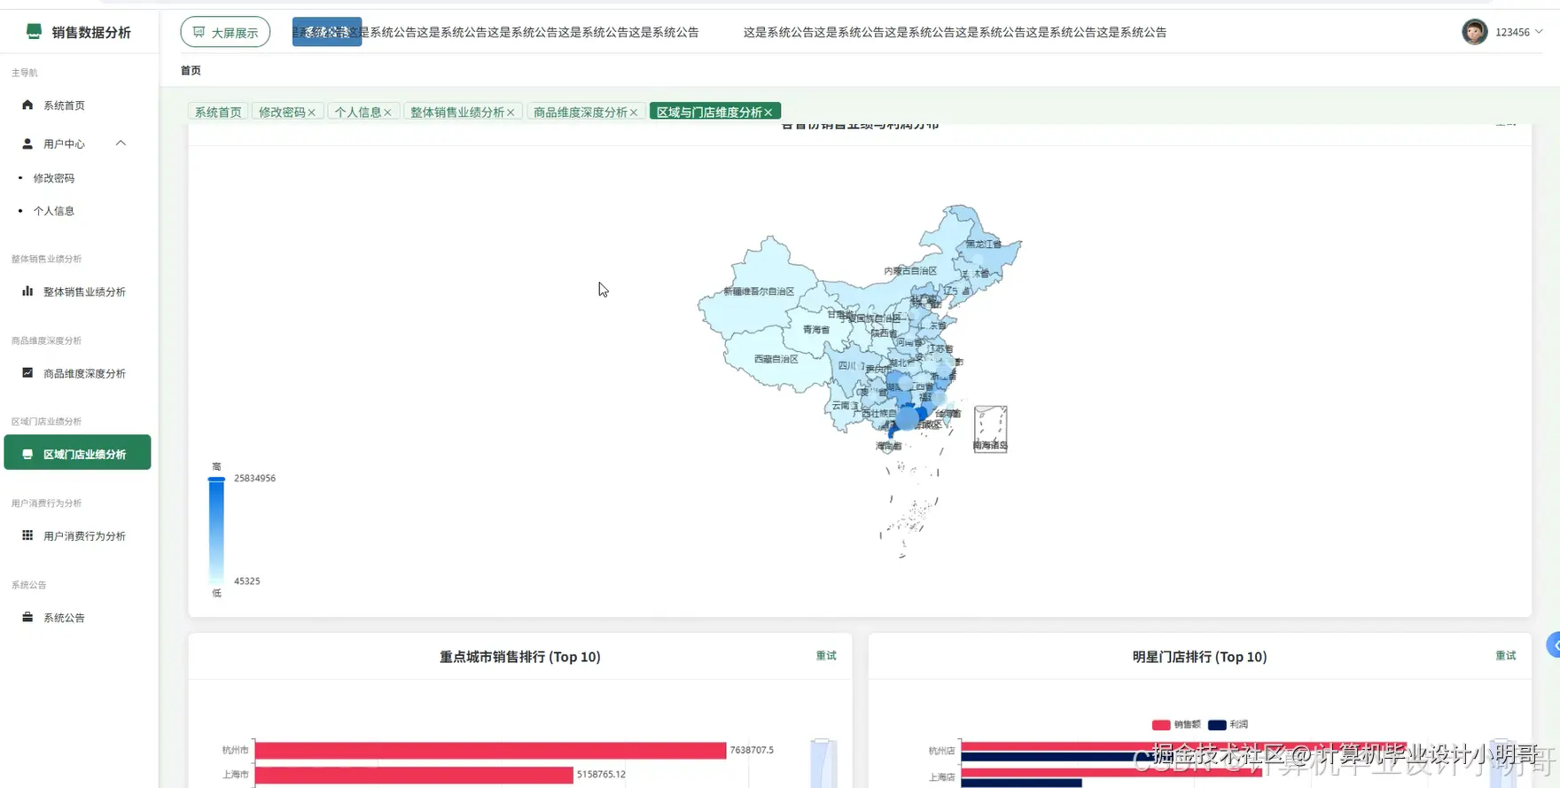This screenshot has height=788, width=1560.
Task: Click 西藏自治区 on the map
Action: click(x=776, y=359)
